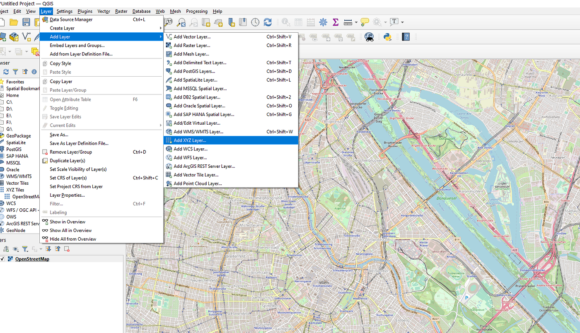Click the map tips speech bubble icon
Screen dimensions: 580x333
tap(365, 22)
